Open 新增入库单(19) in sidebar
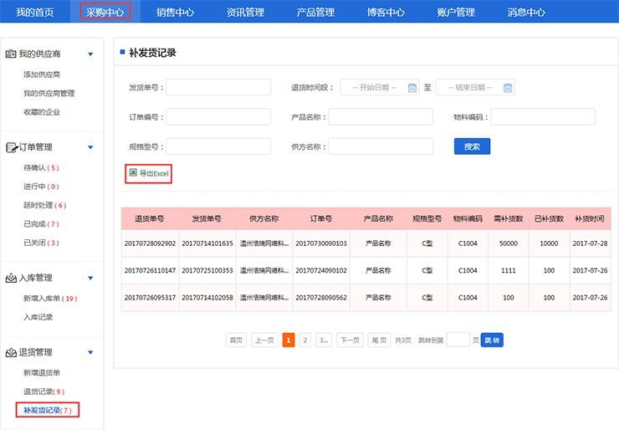Image resolution: width=619 pixels, height=430 pixels. (x=50, y=299)
